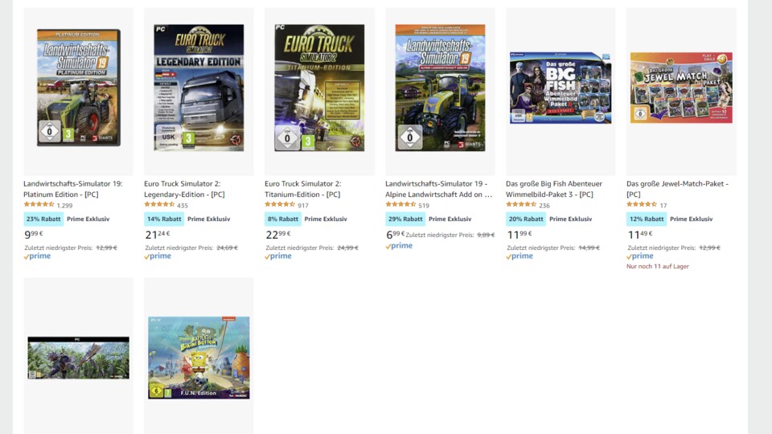Image resolution: width=772 pixels, height=434 pixels.
Task: Click prime logo under Titanium-Edition price
Action: [278, 256]
